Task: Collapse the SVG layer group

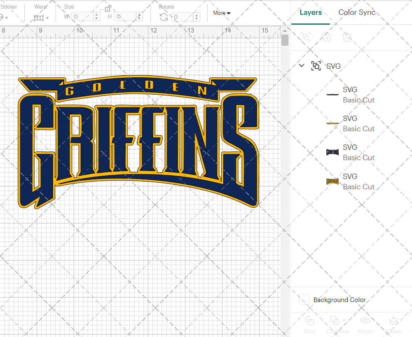Action: tap(301, 65)
